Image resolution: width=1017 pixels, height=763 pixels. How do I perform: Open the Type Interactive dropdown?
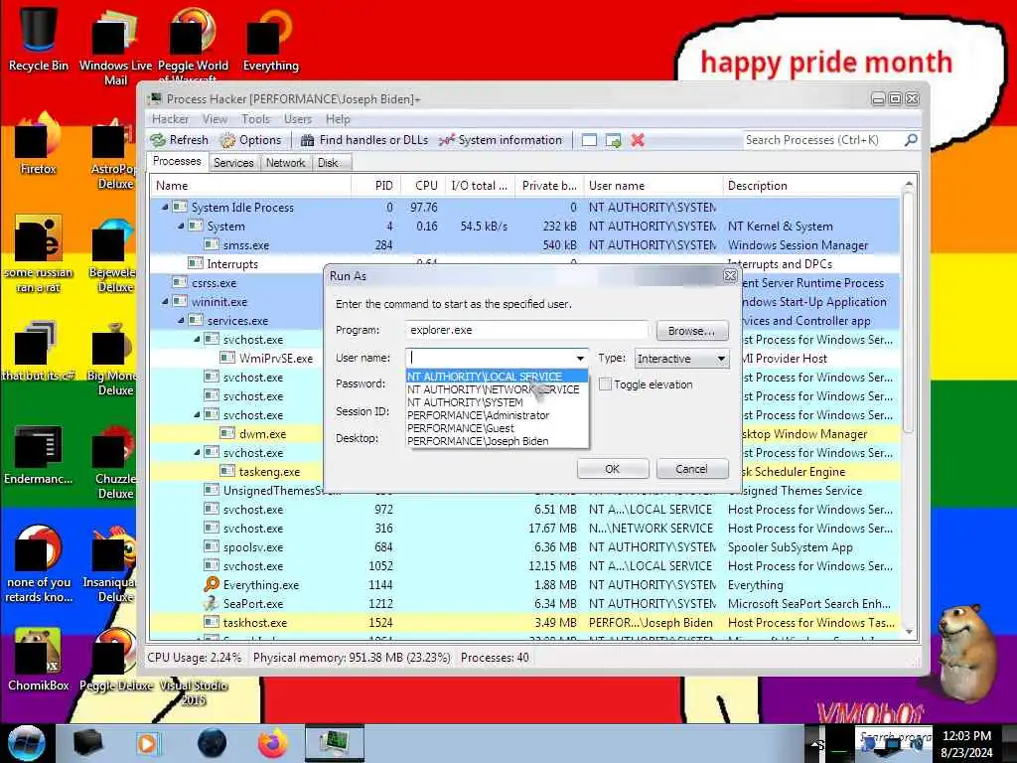[681, 358]
